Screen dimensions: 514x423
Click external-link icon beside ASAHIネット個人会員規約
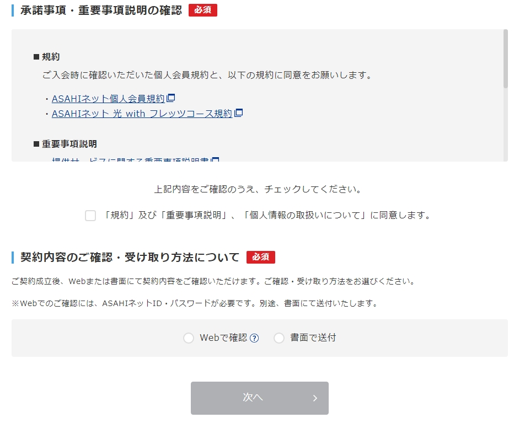coord(171,98)
